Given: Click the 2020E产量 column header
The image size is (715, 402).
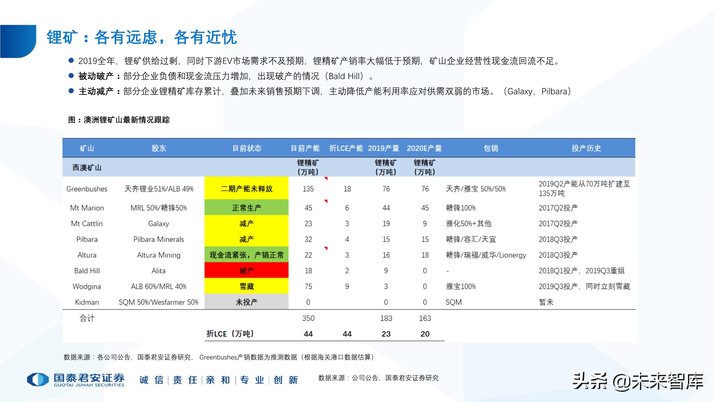Looking at the screenshot, I should (x=424, y=148).
